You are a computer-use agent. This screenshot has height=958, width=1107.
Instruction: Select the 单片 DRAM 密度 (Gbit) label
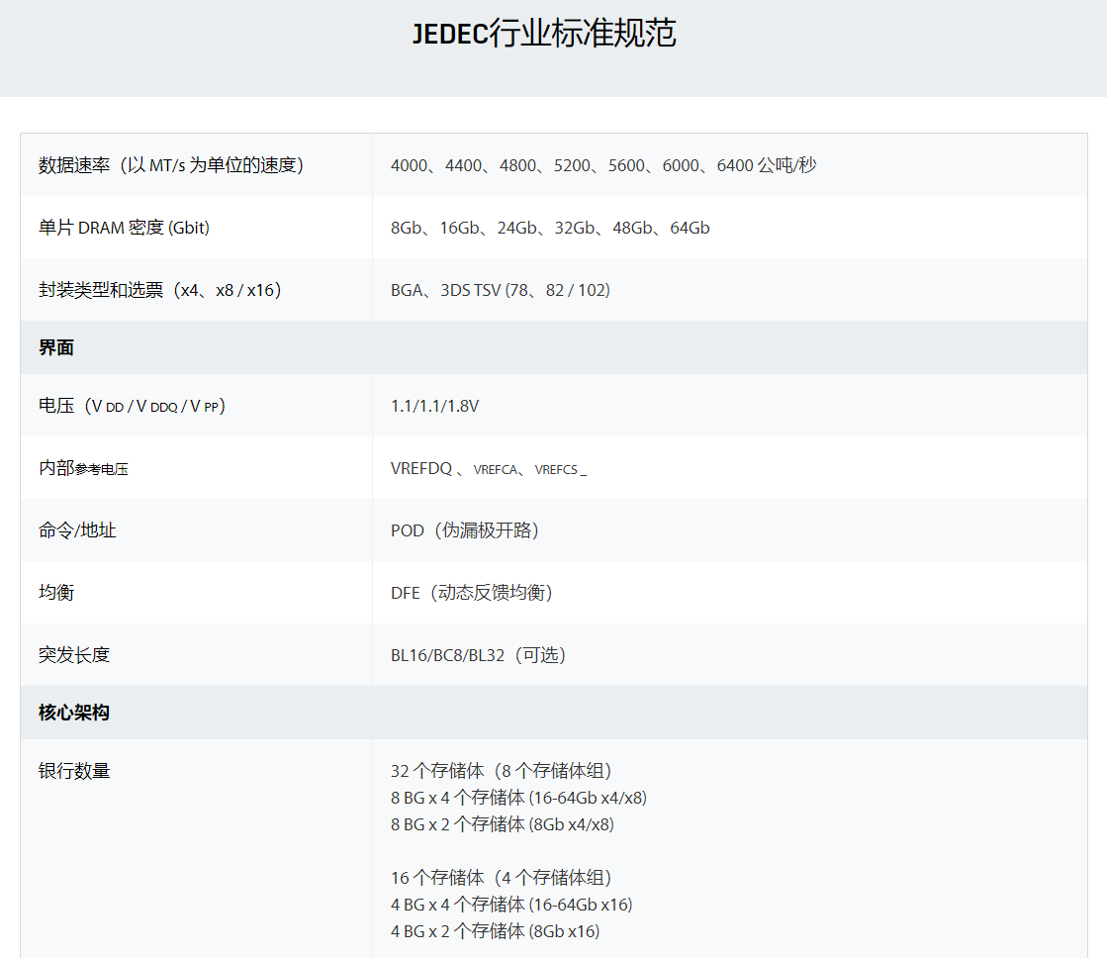(x=125, y=228)
